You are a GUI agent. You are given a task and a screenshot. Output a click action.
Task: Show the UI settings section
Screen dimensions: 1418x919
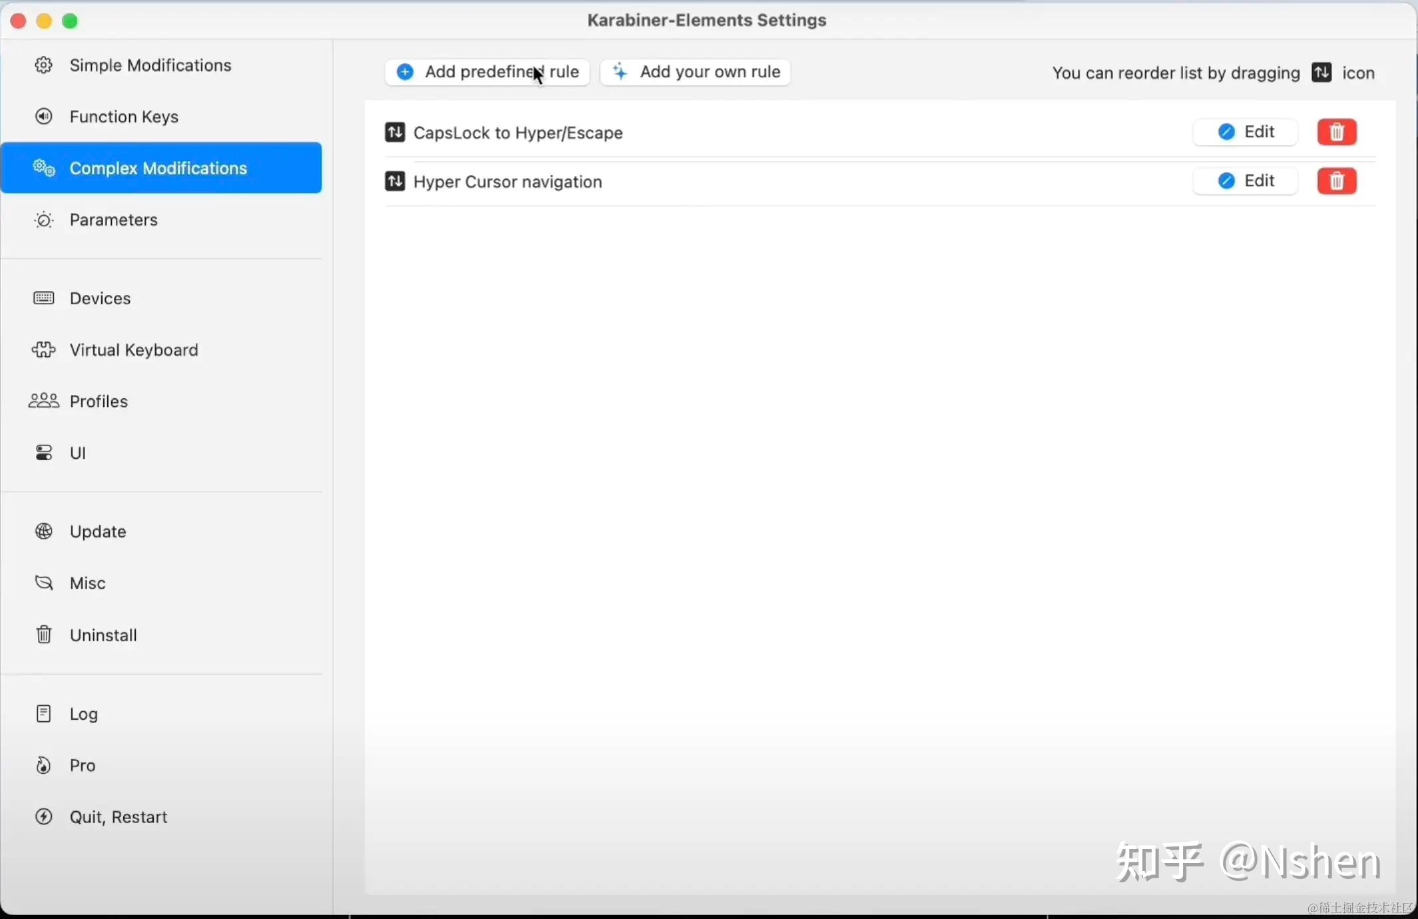coord(161,453)
